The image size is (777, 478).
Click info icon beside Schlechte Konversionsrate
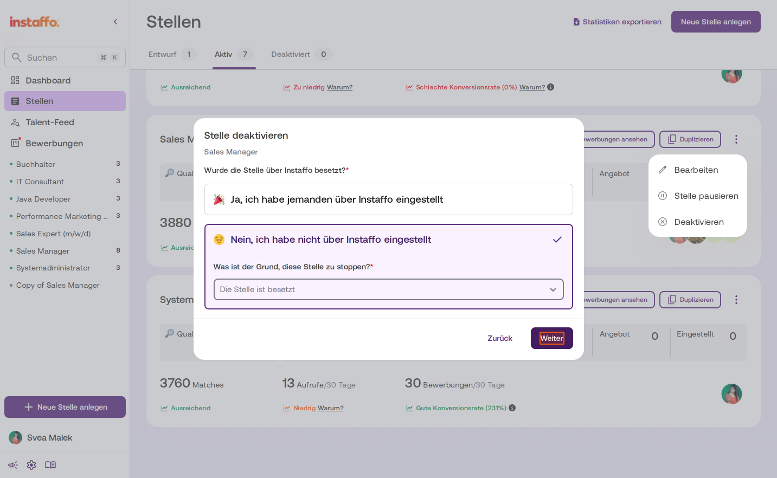(x=551, y=87)
